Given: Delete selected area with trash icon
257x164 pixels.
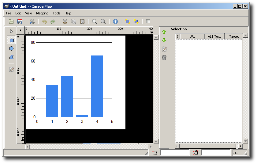Looking at the screenshot, I should [164, 58].
